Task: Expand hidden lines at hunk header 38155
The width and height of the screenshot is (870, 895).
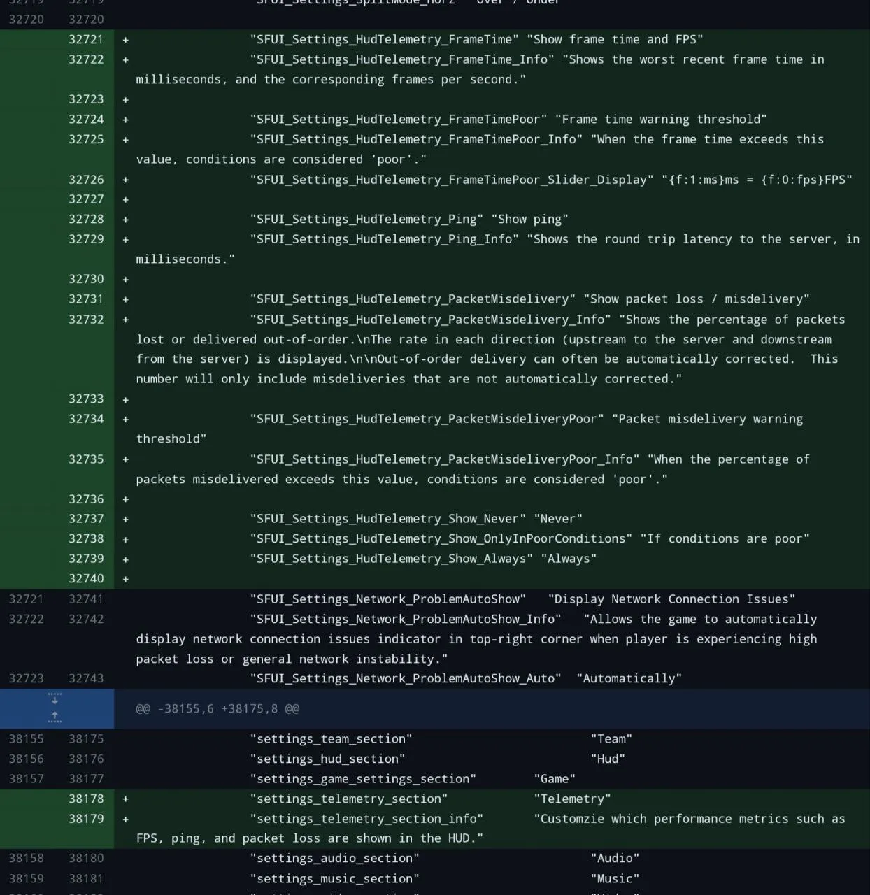Action: (x=55, y=708)
